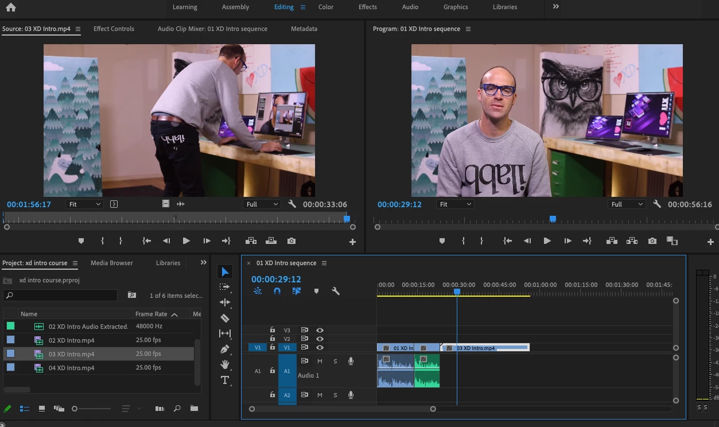Choose the Type tool
Viewport: 719px width, 427px height.
point(225,380)
